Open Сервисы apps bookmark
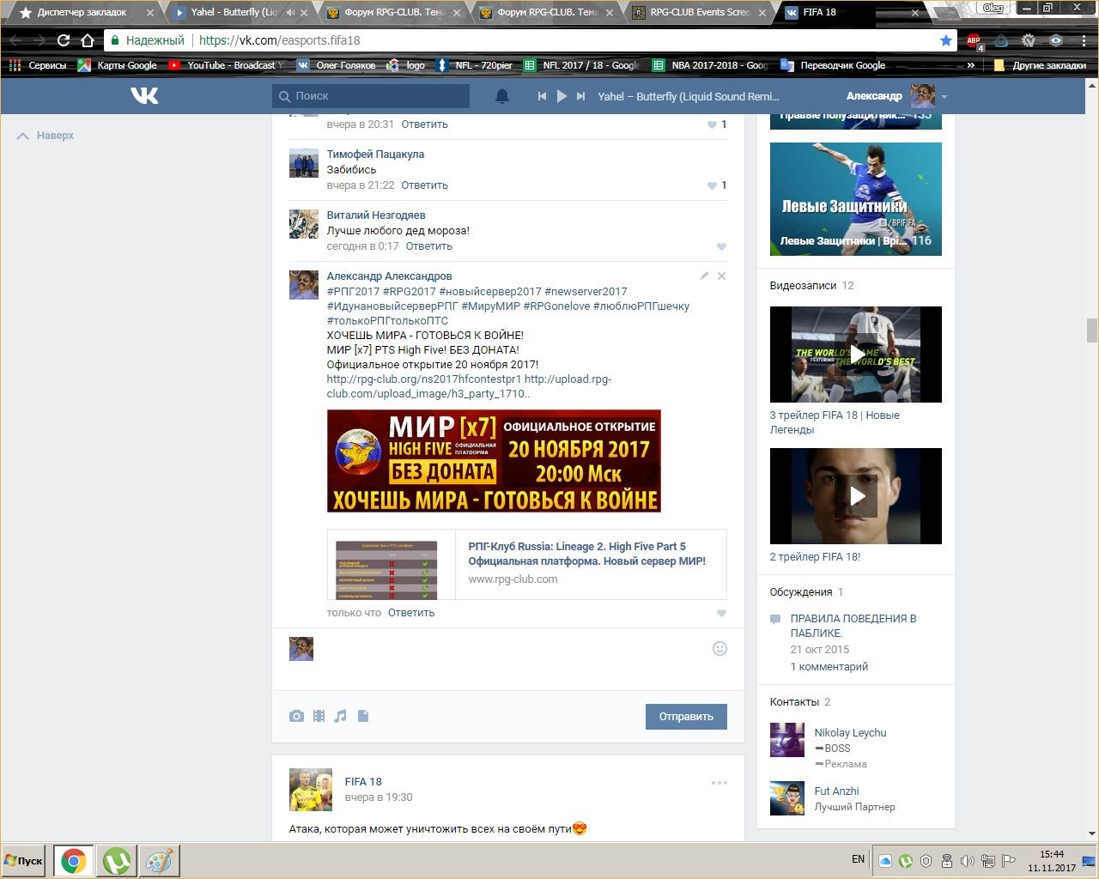Image resolution: width=1099 pixels, height=879 pixels. pos(38,65)
